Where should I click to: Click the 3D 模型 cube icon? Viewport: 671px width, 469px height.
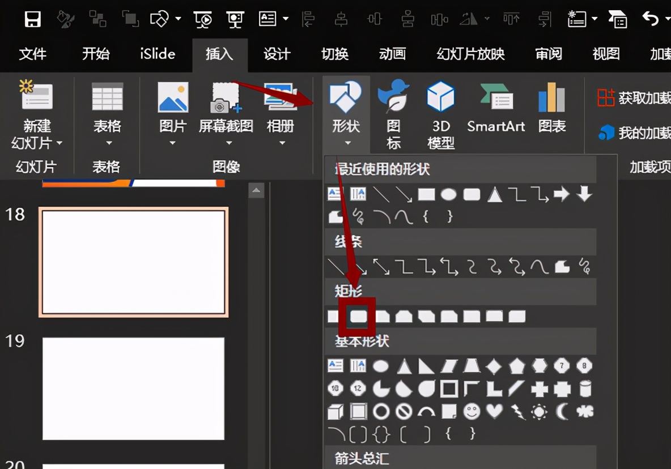click(x=441, y=96)
